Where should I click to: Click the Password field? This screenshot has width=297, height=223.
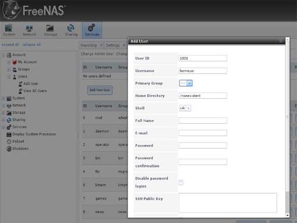(x=203, y=145)
